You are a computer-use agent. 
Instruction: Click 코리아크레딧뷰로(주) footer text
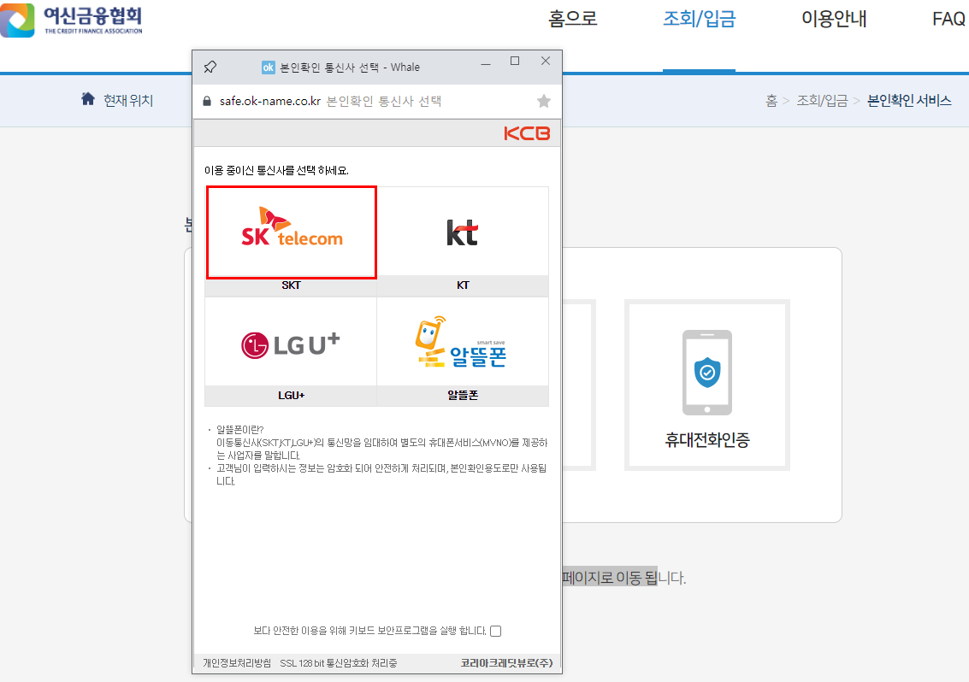[x=507, y=663]
